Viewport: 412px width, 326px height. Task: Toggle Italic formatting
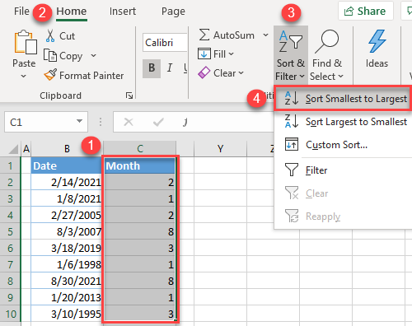pyautogui.click(x=170, y=68)
